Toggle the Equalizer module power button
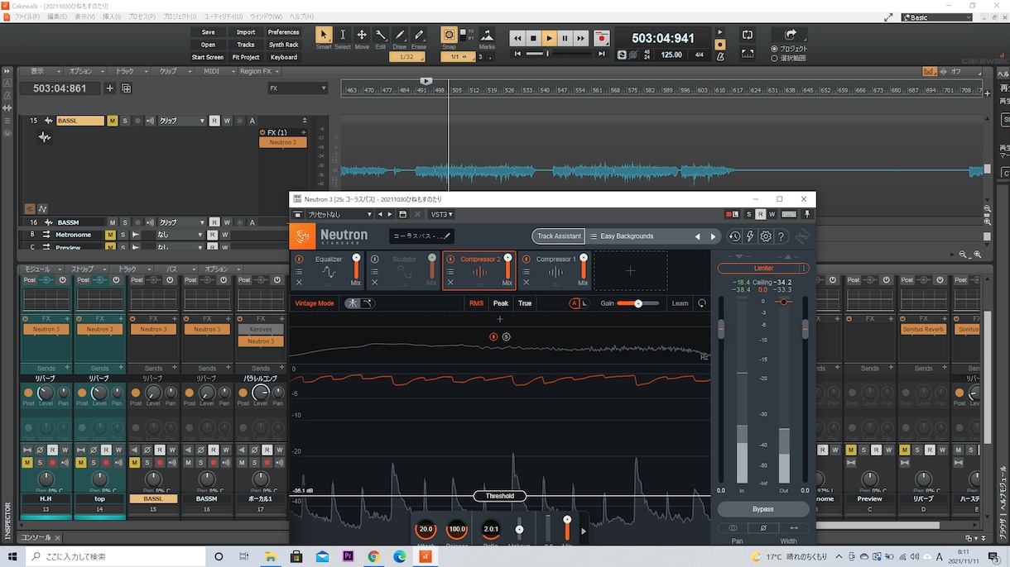The width and height of the screenshot is (1010, 567). [x=299, y=259]
